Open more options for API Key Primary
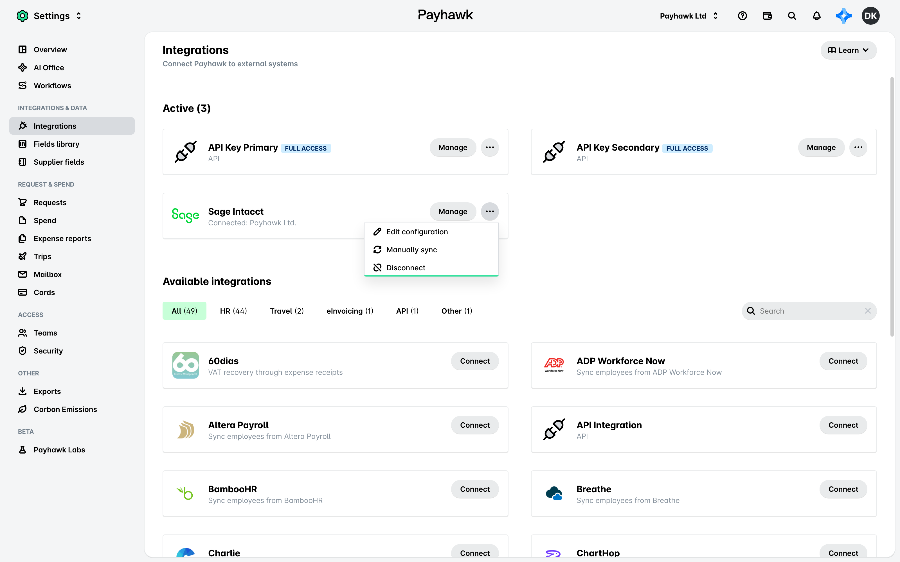 click(x=490, y=148)
